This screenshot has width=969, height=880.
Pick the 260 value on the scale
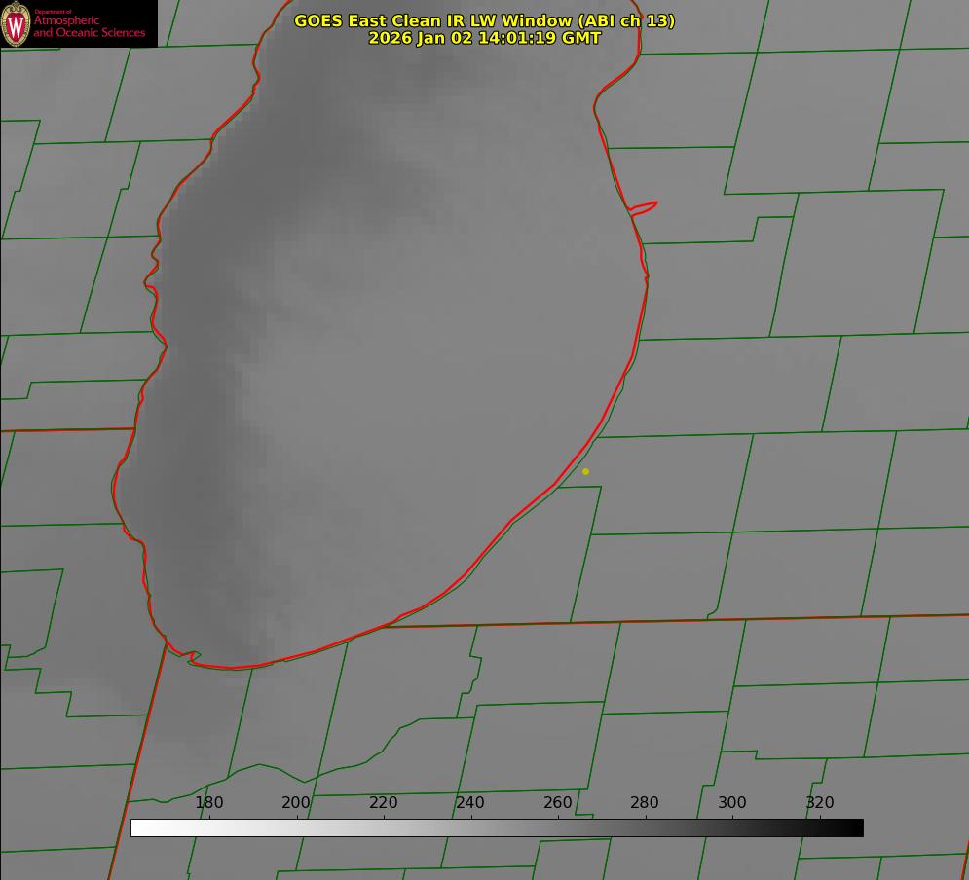click(558, 802)
